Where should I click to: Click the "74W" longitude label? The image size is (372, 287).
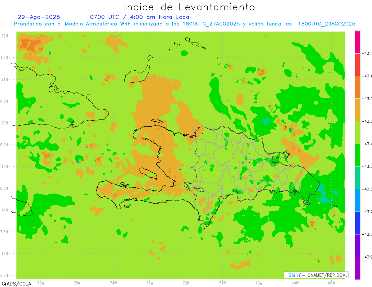pos(113,283)
